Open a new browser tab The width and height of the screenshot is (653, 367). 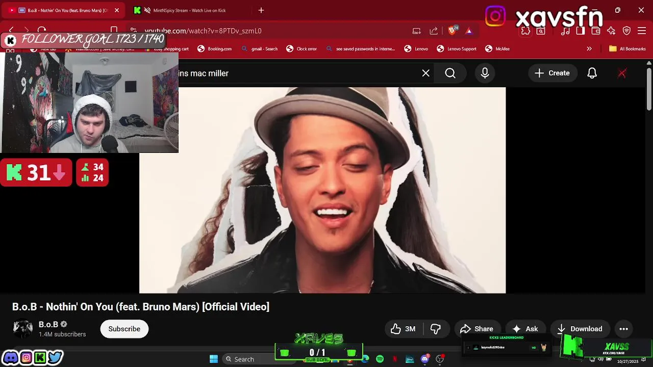pos(261,10)
